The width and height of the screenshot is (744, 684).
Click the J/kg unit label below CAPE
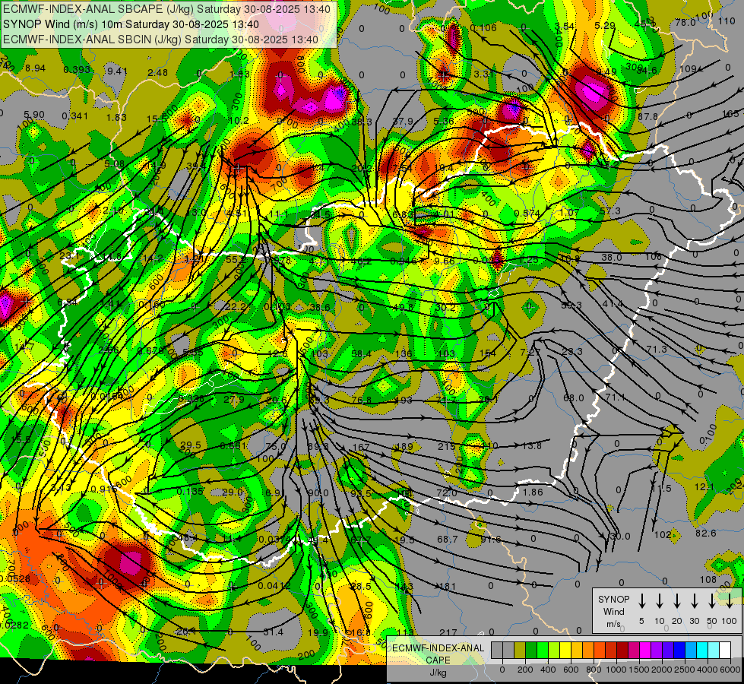coord(438,673)
